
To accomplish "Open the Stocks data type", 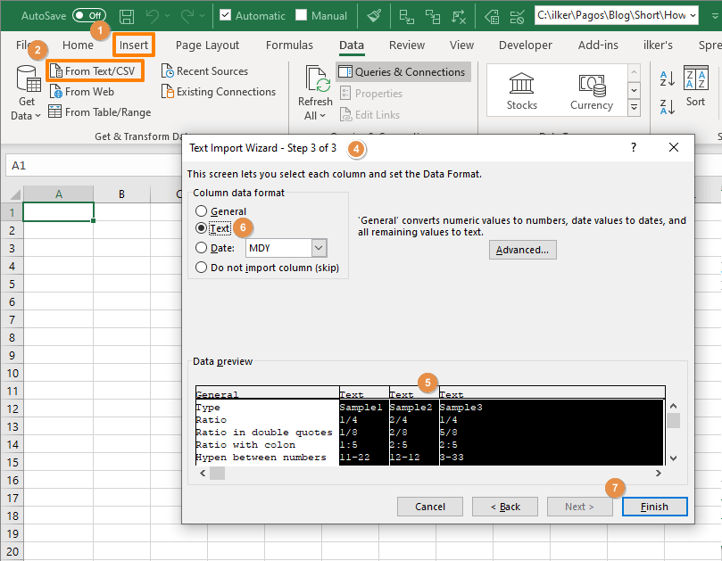I will [521, 89].
